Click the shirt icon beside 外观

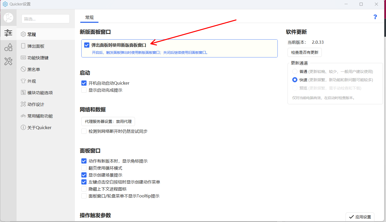point(23,81)
